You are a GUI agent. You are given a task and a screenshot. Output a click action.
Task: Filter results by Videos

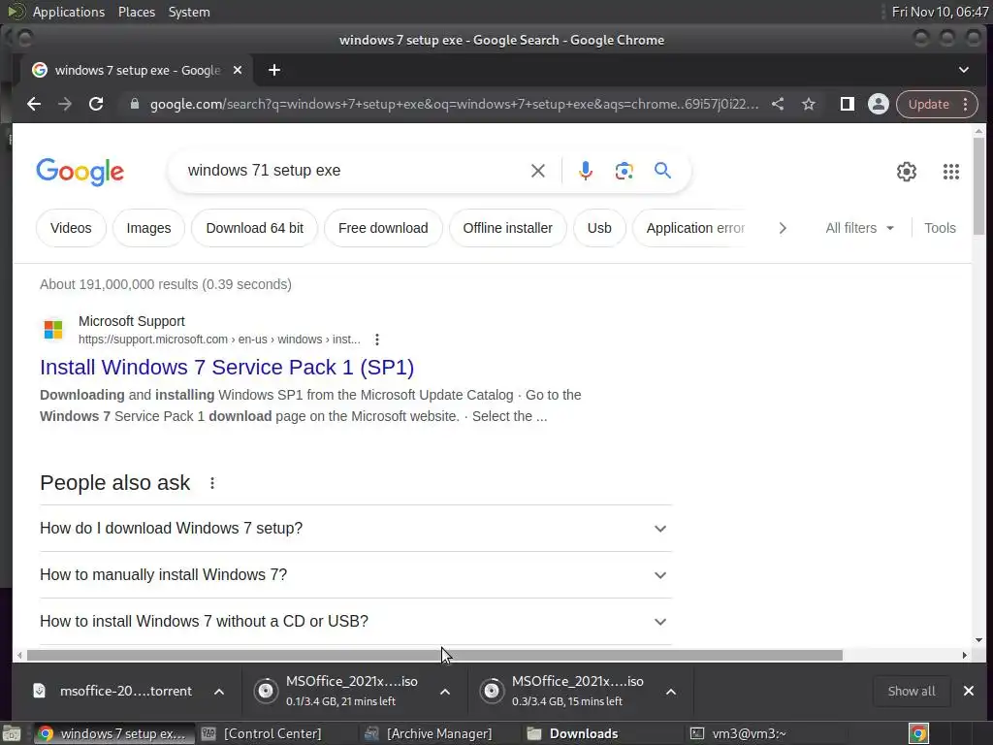71,228
